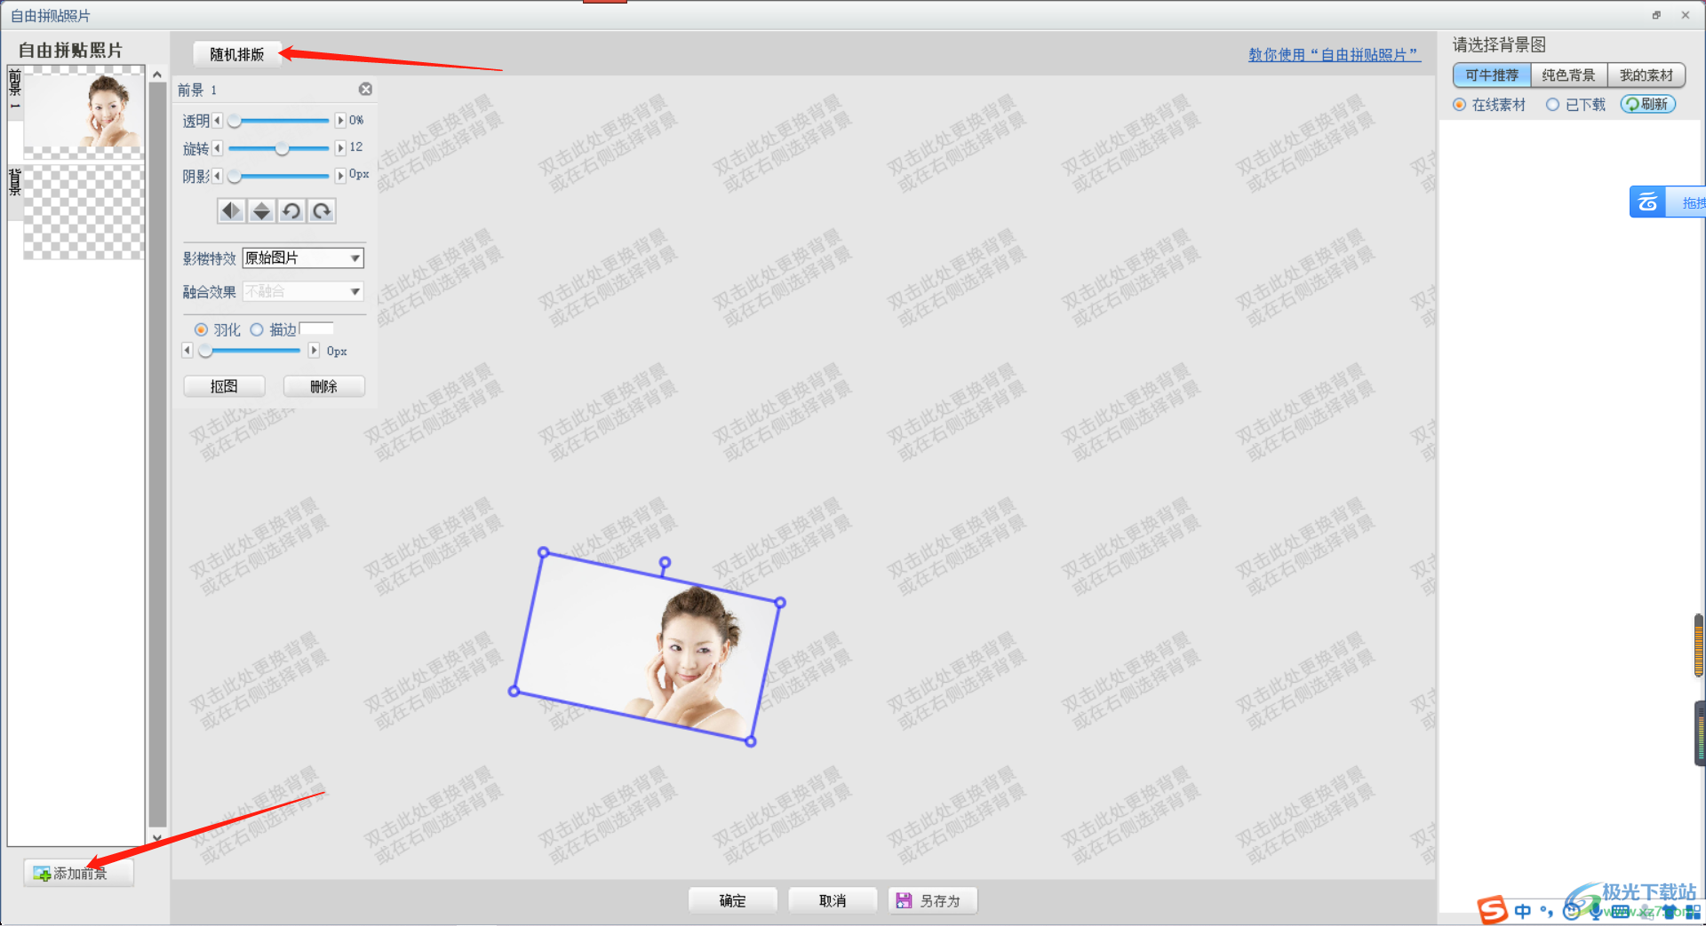Decrease 旋转 value with left arrow
The height and width of the screenshot is (926, 1706).
tap(217, 148)
